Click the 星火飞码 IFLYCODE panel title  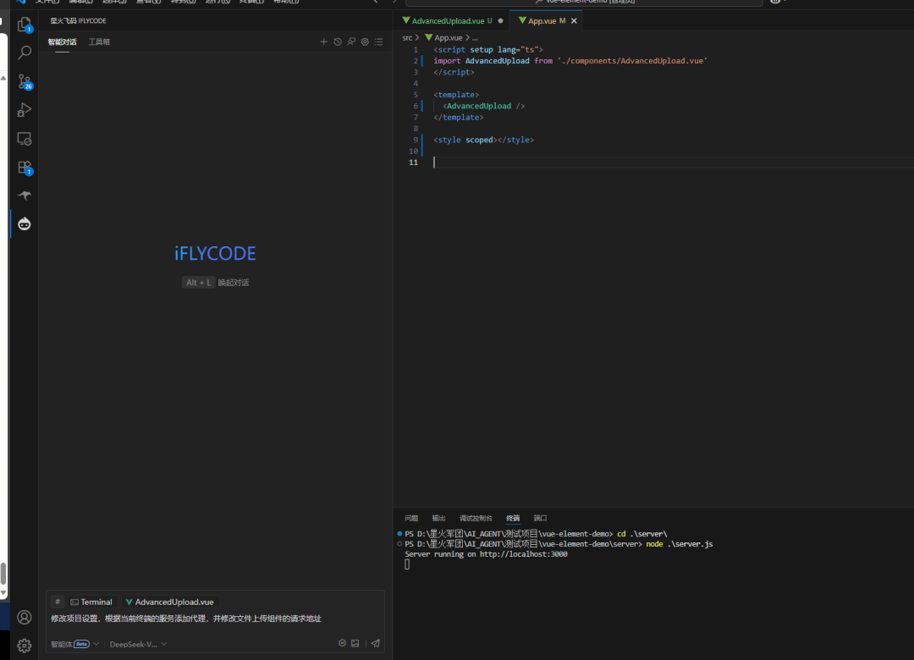coord(78,21)
